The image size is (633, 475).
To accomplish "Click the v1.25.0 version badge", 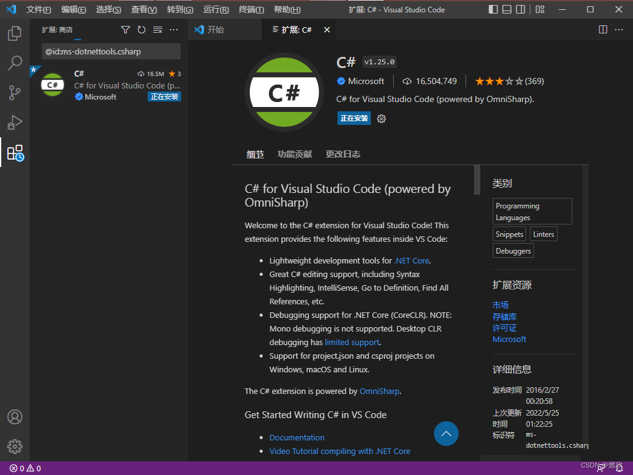I will point(379,62).
